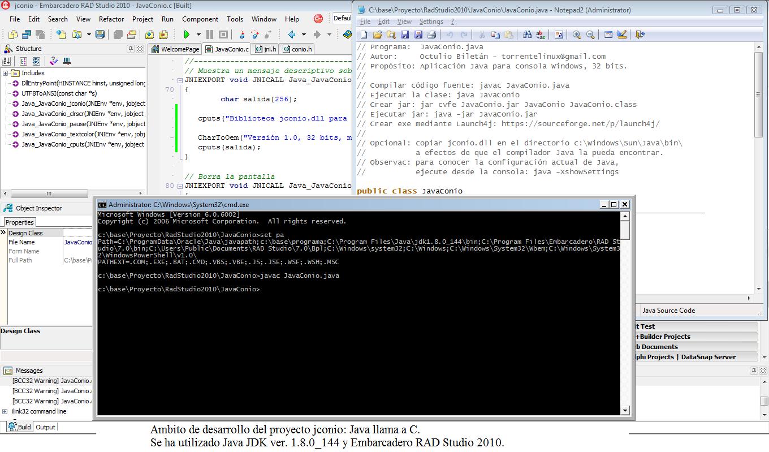Open the Run button's dropdown arrow
This screenshot has height=452, width=769.
tap(198, 35)
